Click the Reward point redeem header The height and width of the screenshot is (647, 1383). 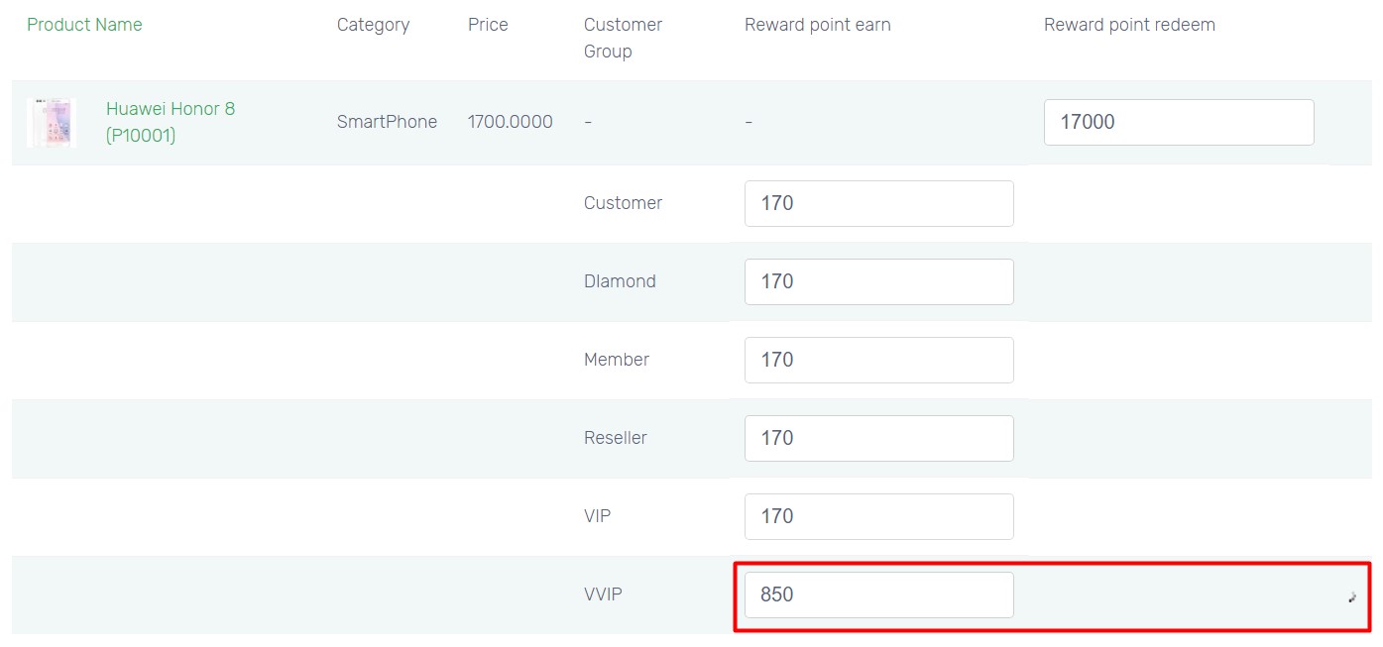1129,25
